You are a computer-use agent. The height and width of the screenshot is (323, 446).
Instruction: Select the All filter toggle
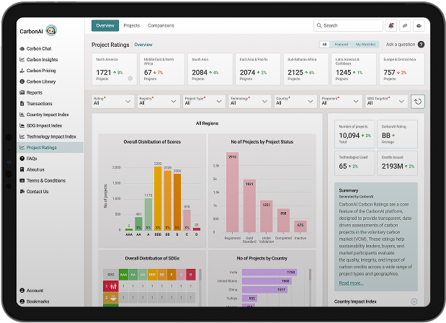[324, 45]
